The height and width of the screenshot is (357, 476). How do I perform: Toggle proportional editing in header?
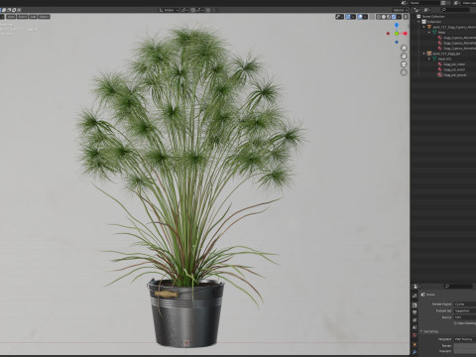pyautogui.click(x=208, y=10)
